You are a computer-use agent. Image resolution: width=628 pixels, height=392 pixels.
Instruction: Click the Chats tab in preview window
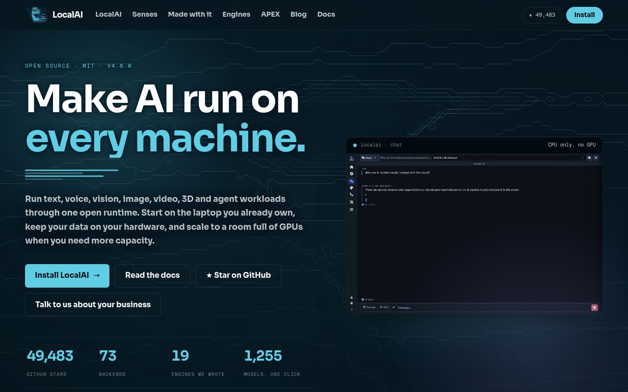pyautogui.click(x=368, y=158)
